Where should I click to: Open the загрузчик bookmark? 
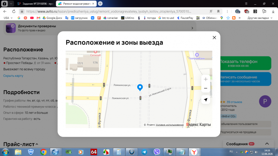tap(79, 18)
